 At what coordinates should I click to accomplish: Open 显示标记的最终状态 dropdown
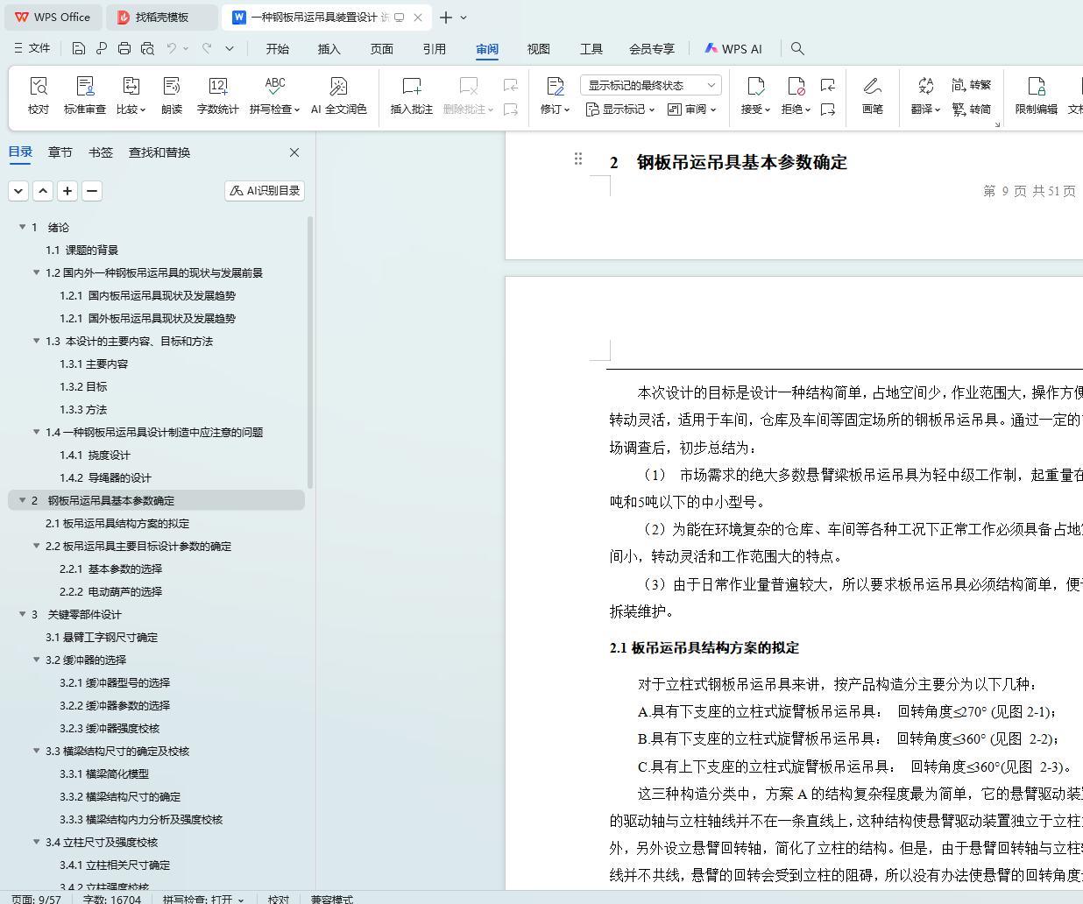tap(650, 85)
